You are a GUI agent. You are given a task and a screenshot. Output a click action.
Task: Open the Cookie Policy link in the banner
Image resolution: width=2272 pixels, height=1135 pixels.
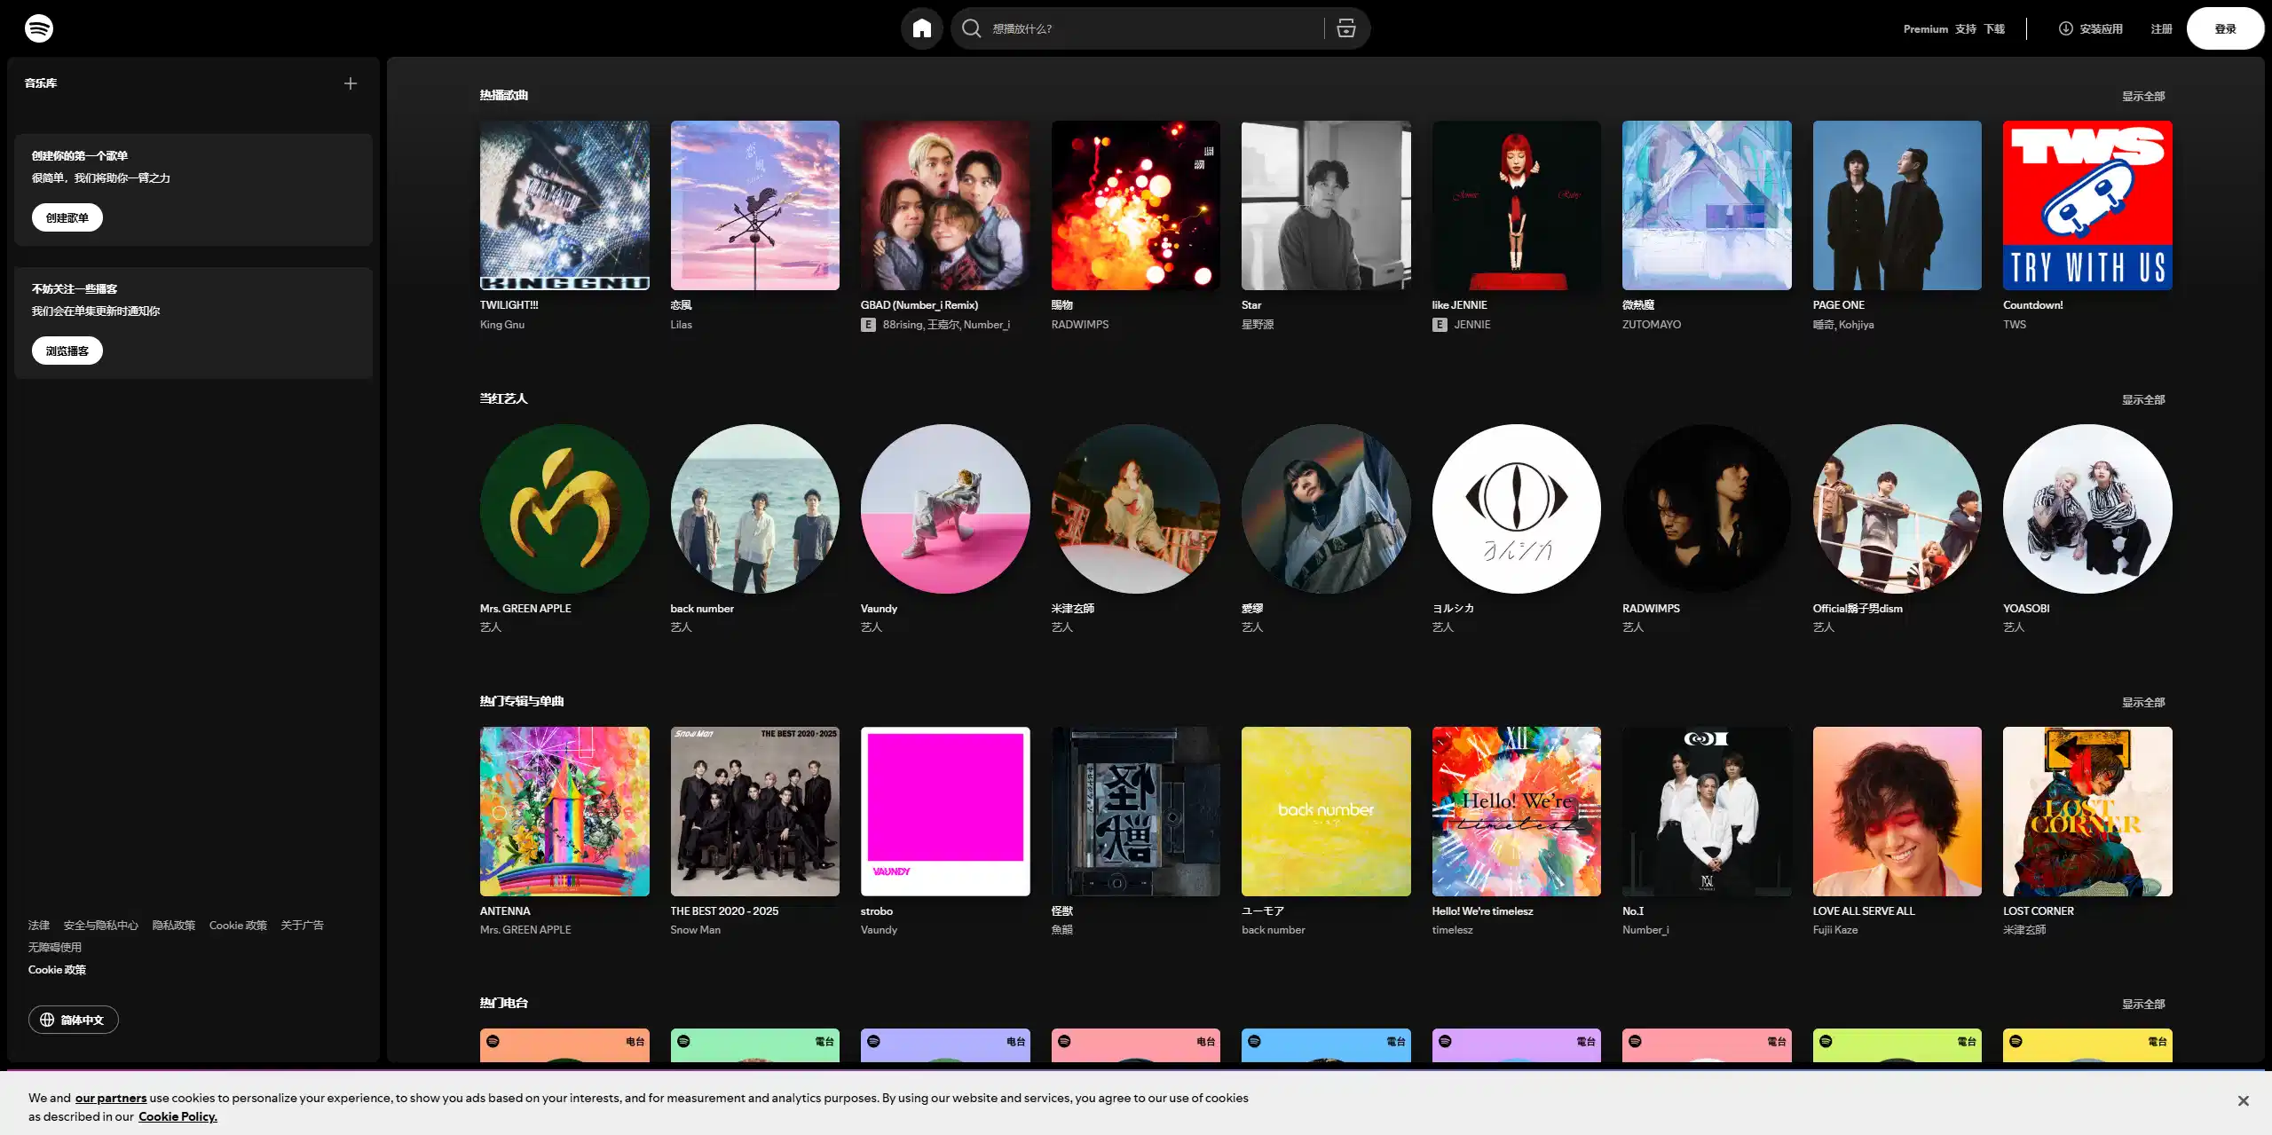click(178, 1115)
